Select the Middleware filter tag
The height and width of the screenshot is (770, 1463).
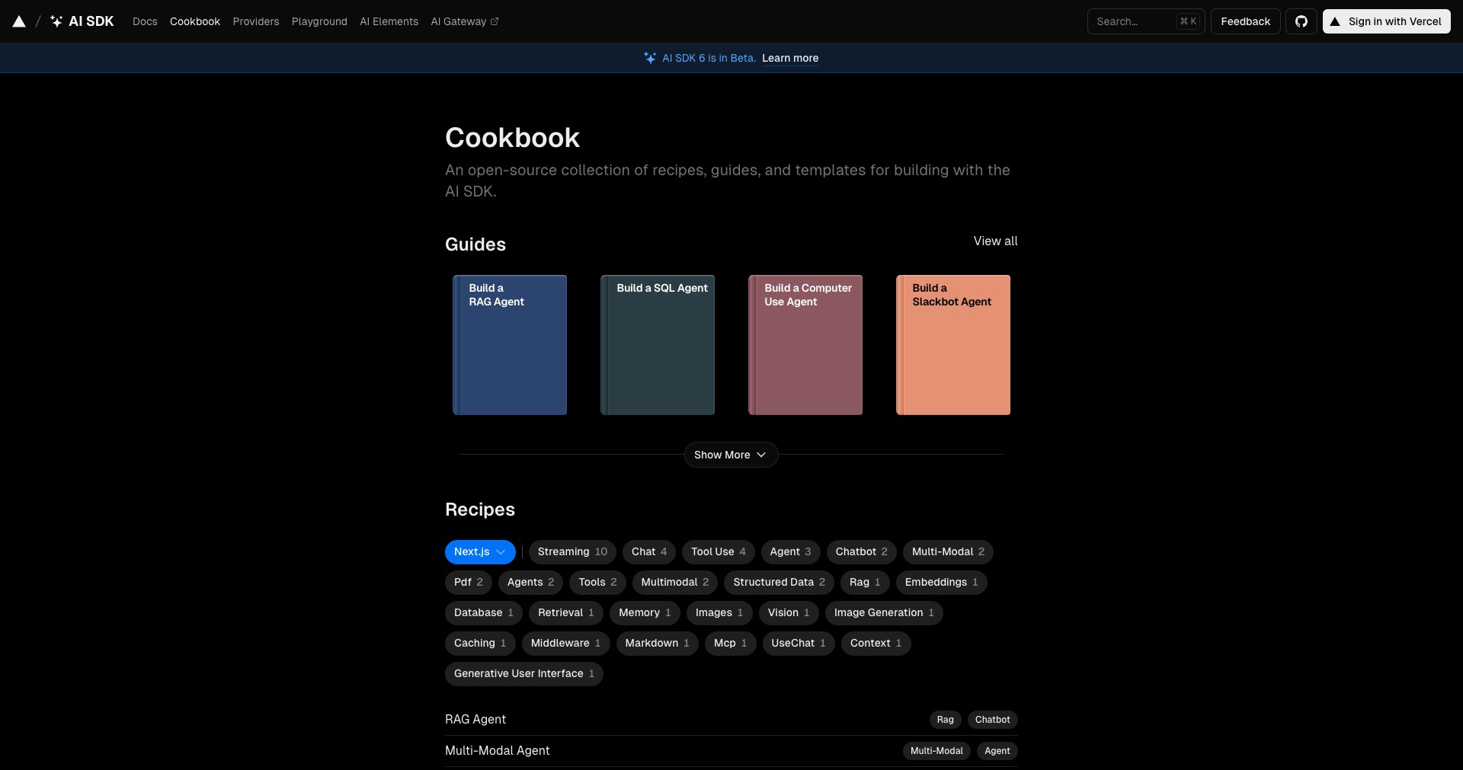click(565, 644)
